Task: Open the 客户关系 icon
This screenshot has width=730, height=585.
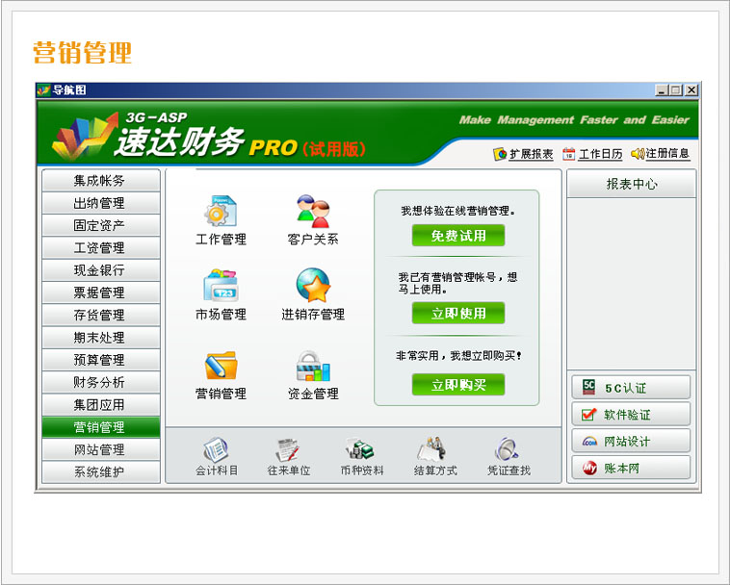Action: 313,212
